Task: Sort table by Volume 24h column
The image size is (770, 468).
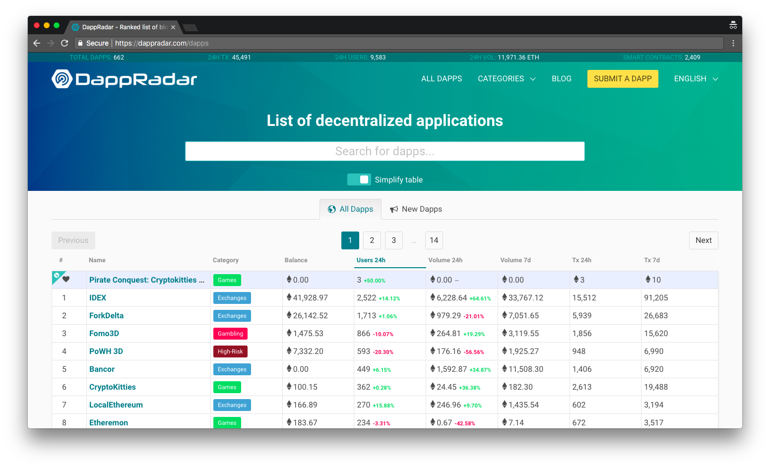Action: tap(446, 260)
